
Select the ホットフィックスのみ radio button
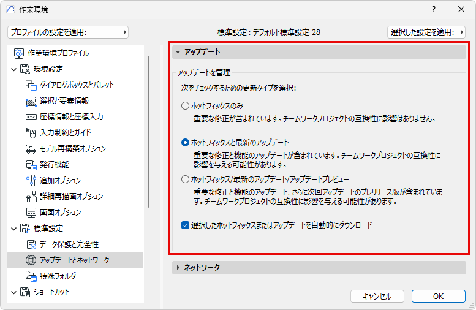[x=185, y=106]
